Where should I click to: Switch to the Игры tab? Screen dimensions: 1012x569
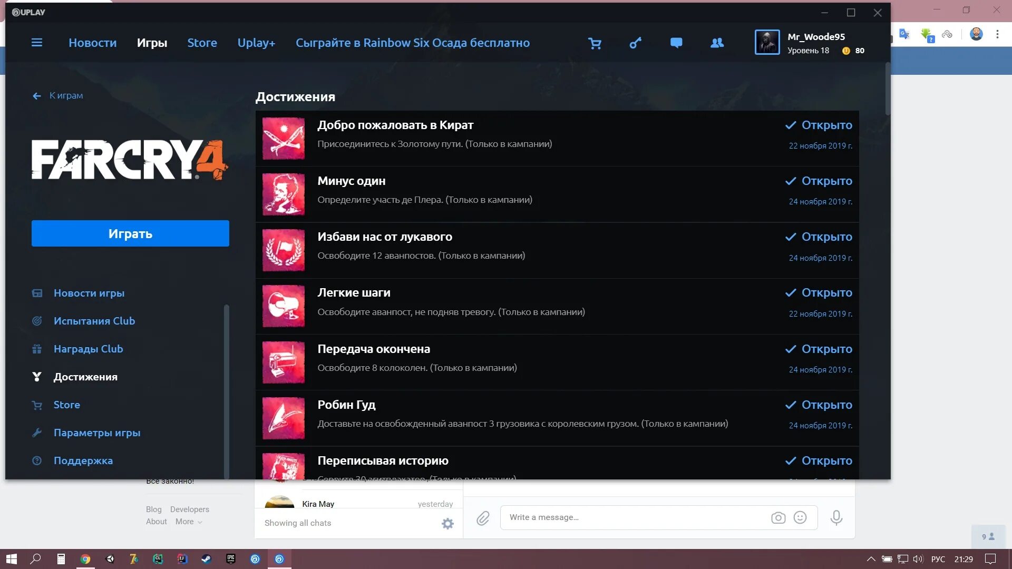coord(152,43)
